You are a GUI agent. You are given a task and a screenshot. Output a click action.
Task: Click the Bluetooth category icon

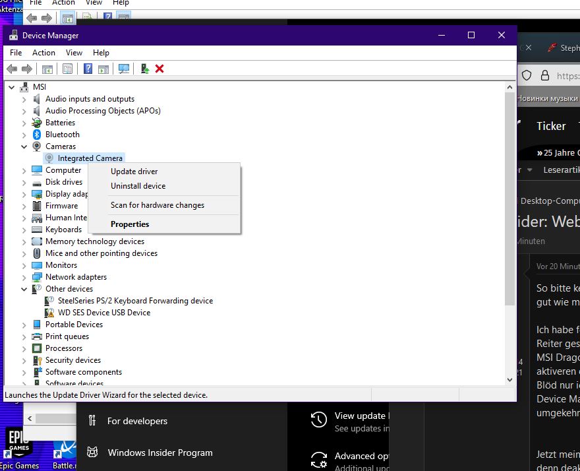(x=37, y=135)
